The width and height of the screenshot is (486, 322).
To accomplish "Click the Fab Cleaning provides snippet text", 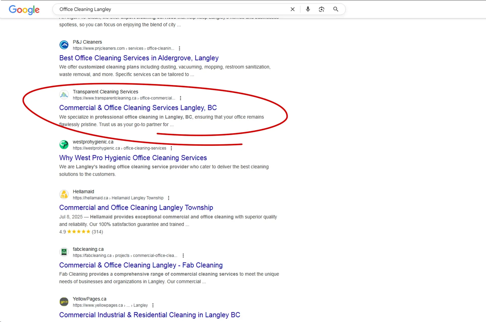I will [x=169, y=278].
